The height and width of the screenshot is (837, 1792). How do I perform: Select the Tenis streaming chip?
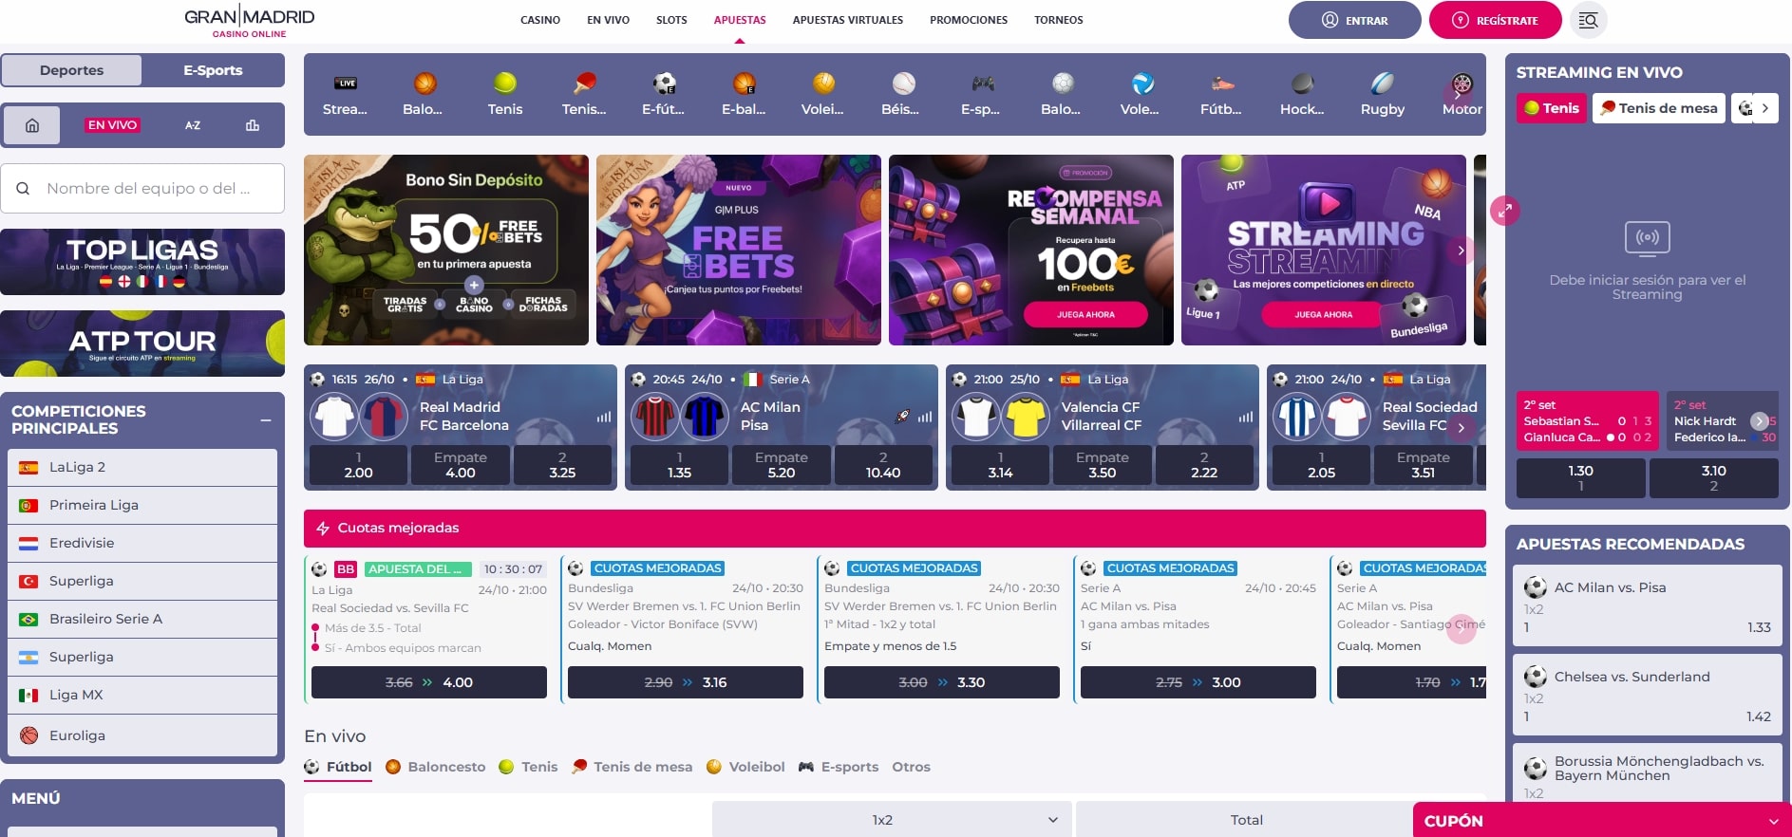tap(1552, 108)
